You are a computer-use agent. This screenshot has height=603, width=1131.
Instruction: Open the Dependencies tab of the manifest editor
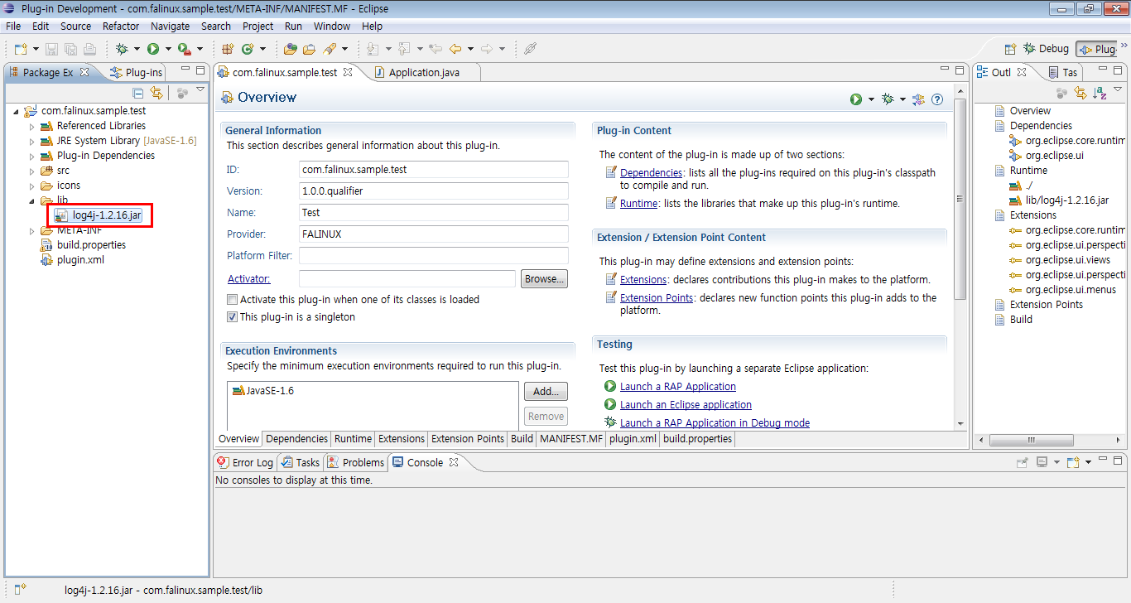296,439
